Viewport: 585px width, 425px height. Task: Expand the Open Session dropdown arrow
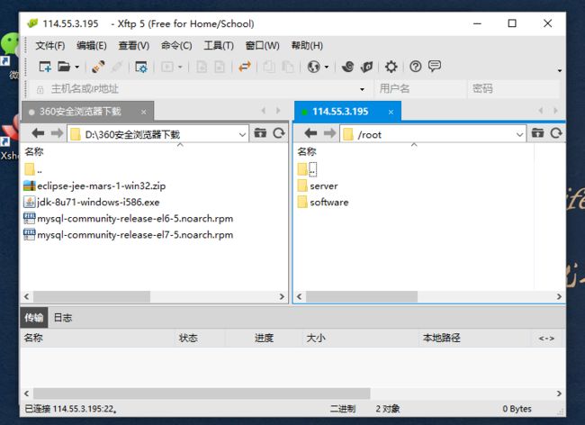click(76, 68)
